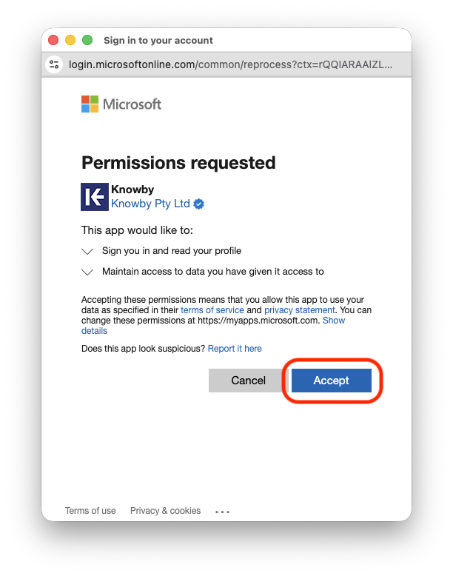This screenshot has width=453, height=576.
Task: Report the app via "Report it here"
Action: pos(235,349)
